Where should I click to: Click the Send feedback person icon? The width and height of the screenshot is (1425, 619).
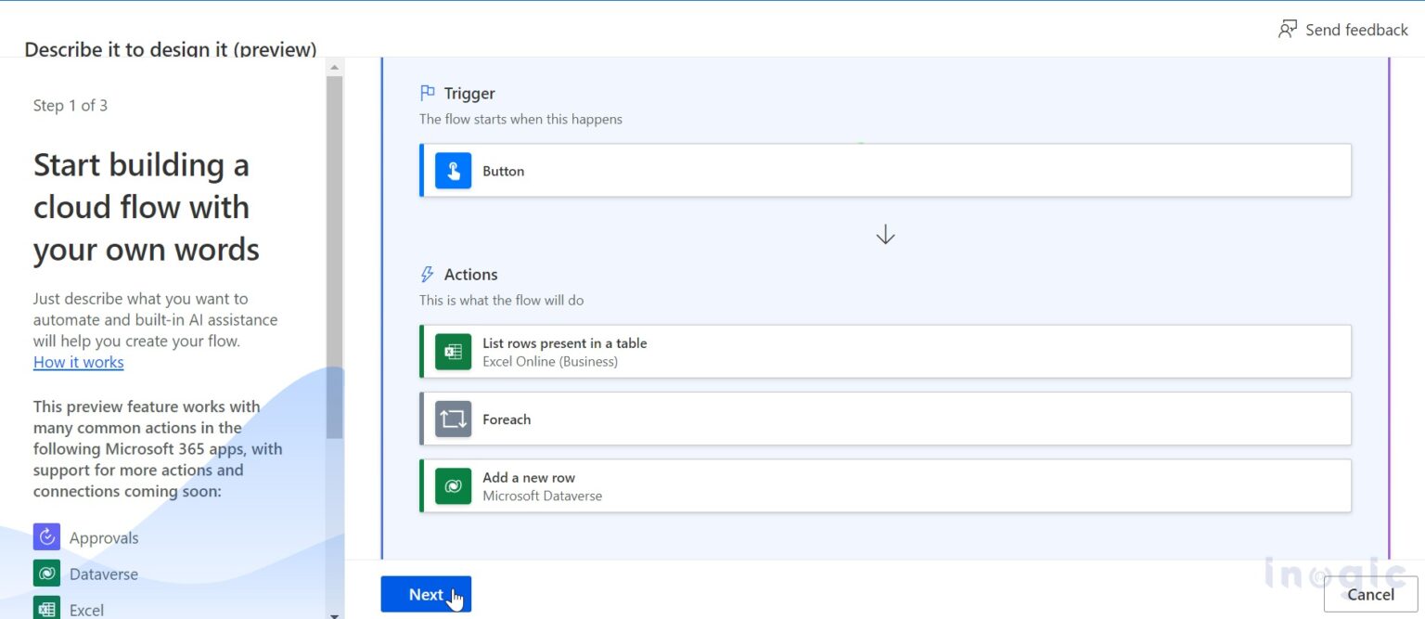coord(1287,30)
